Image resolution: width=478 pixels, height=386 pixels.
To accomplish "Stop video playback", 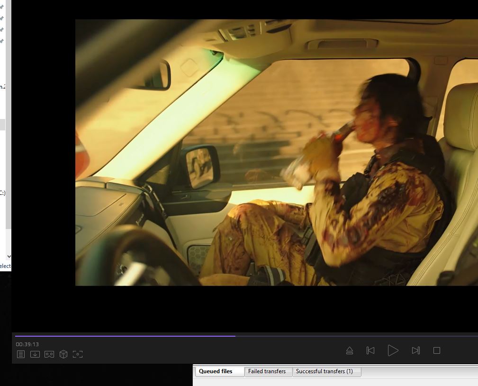I will (437, 350).
